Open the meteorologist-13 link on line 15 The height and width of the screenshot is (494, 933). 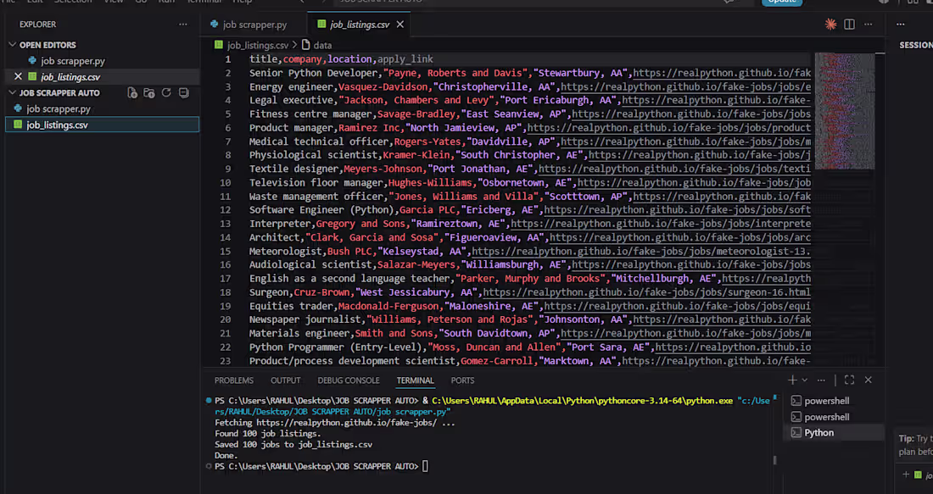[641, 252]
